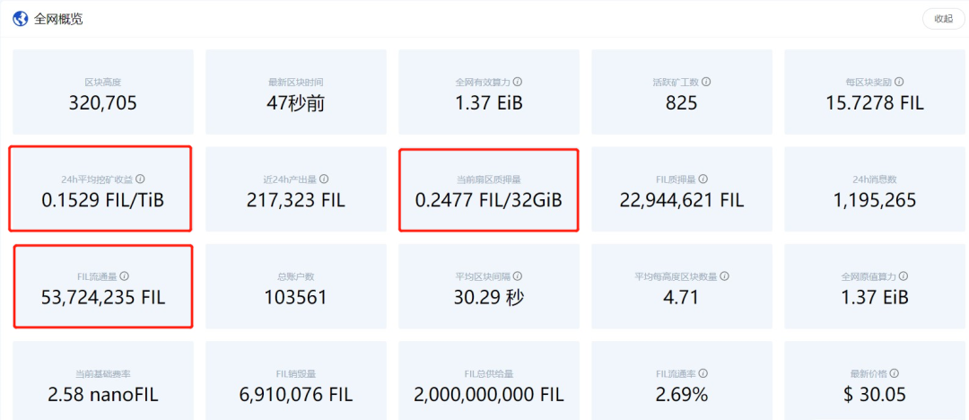Click info icon beside FIL质押量
Screen dimensions: 969x420
703,179
